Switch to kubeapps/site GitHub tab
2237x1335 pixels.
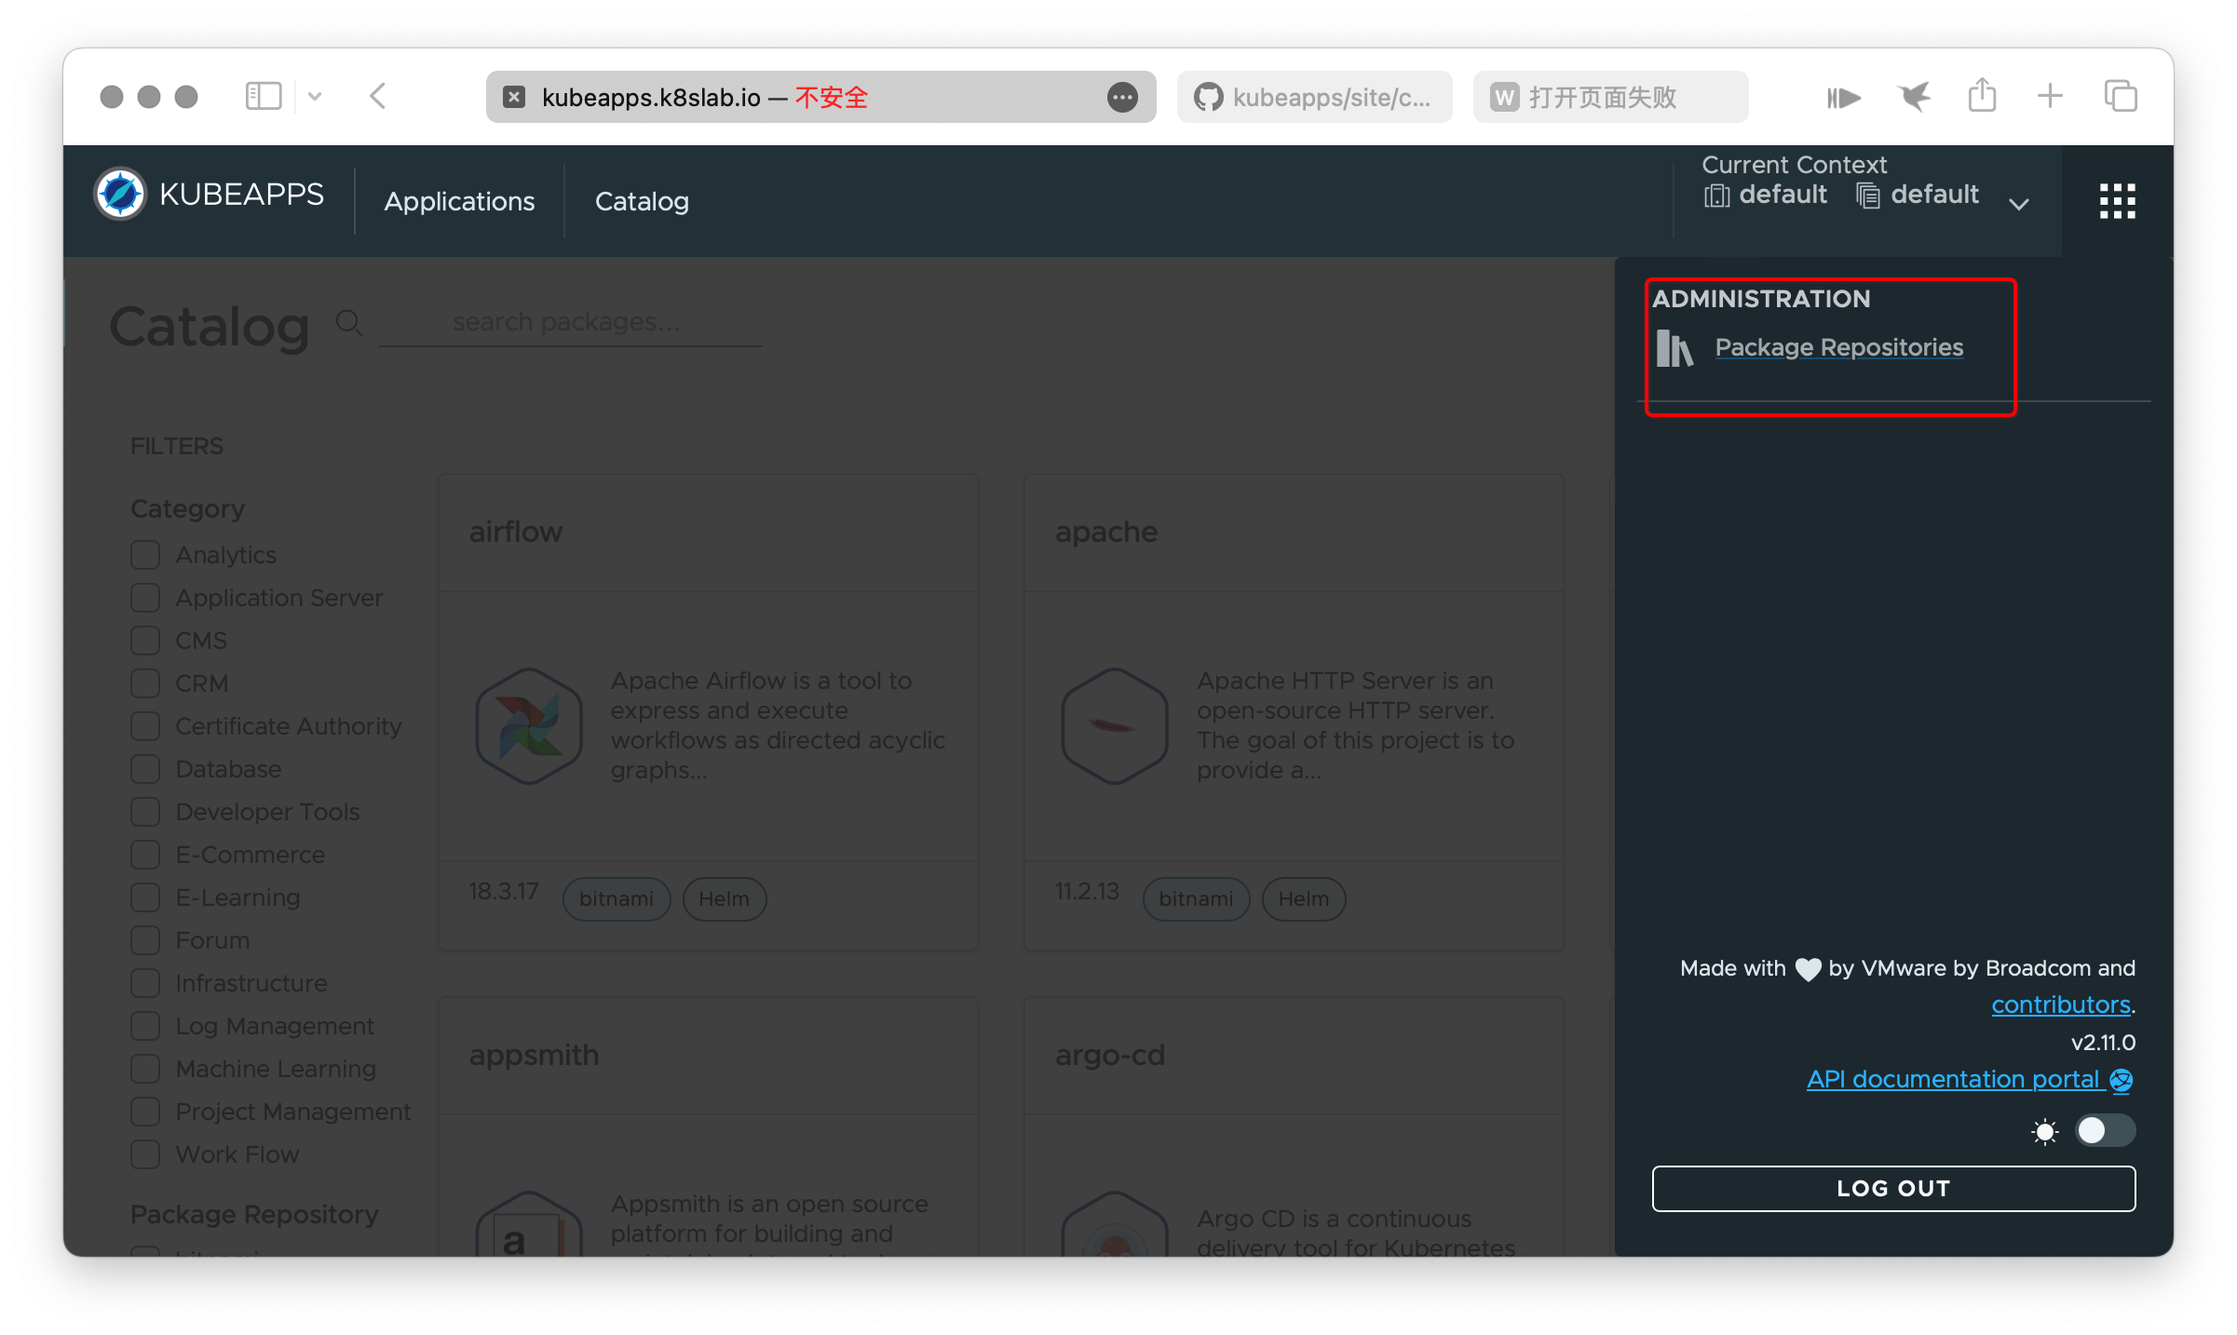click(x=1314, y=97)
